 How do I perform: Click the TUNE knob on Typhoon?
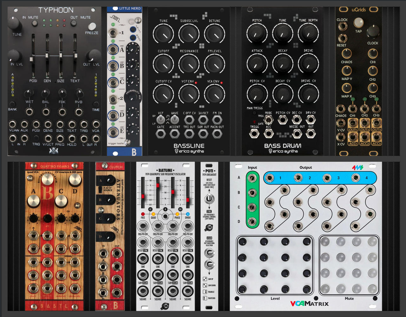click(13, 23)
